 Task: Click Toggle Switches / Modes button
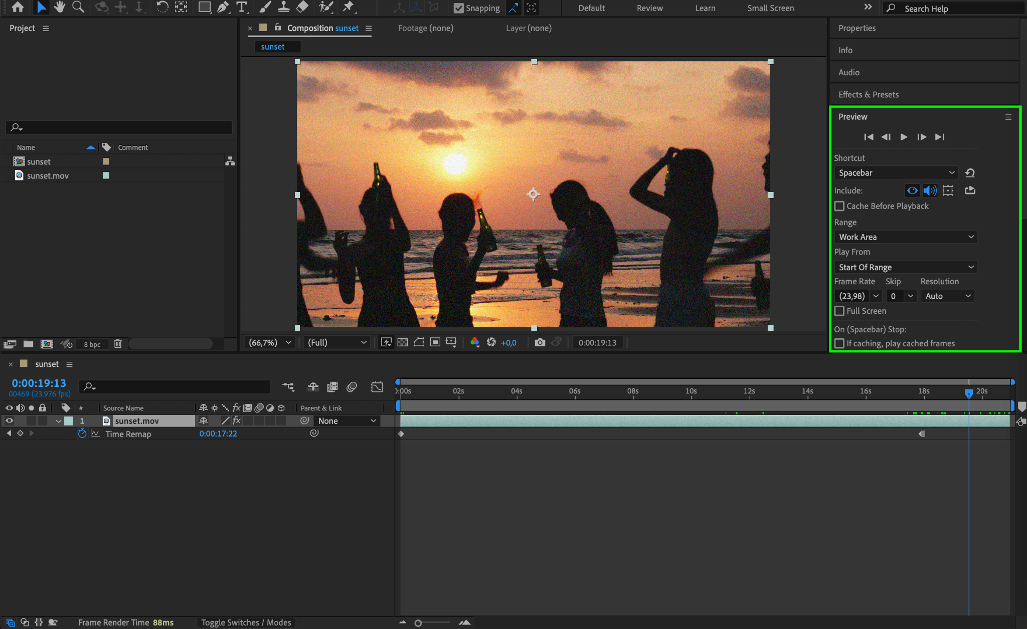(246, 622)
